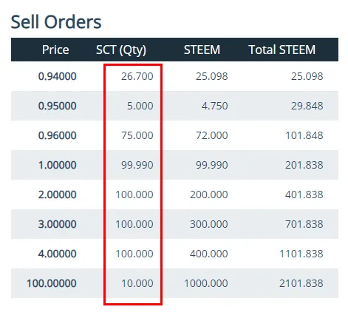Select the 0.95000 price sell order
Viewport: 348px width, 335px height.
click(174, 106)
